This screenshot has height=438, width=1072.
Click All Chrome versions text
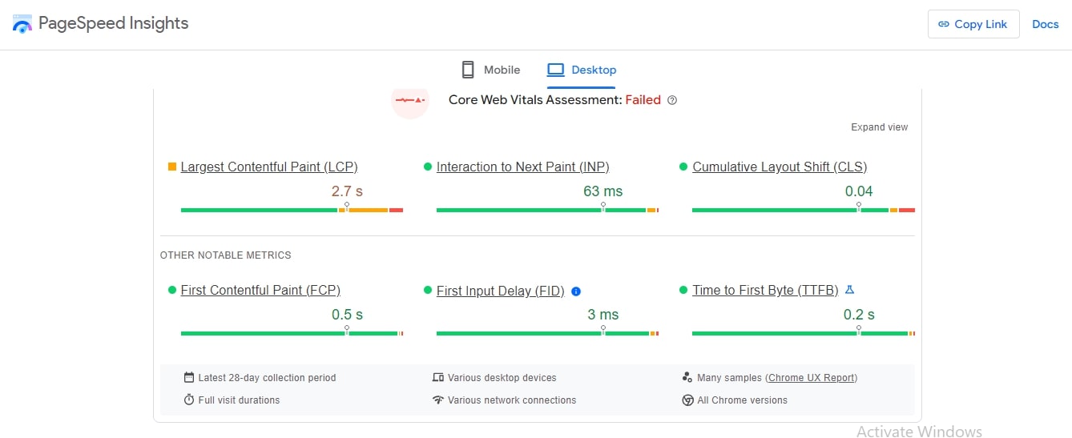tap(743, 400)
